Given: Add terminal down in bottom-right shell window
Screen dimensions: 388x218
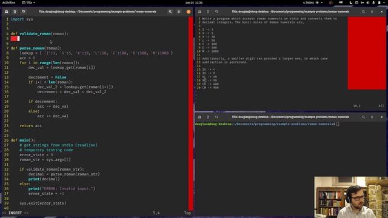Looking at the screenshot, I should (x=216, y=117).
